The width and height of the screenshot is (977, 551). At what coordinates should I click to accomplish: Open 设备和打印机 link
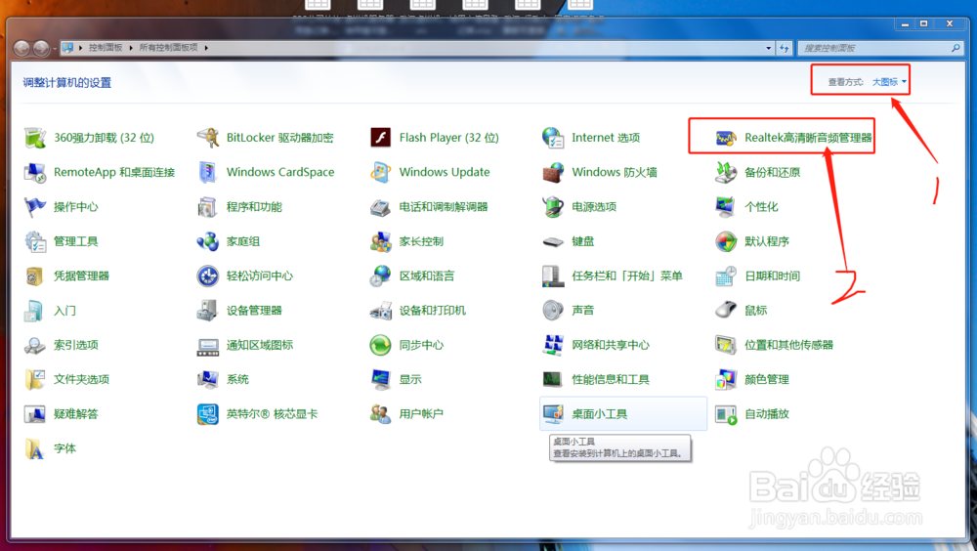click(432, 310)
